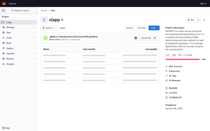210x131 pixels.
Task: Click the CHANGELOG document icon
Action: click(167, 97)
